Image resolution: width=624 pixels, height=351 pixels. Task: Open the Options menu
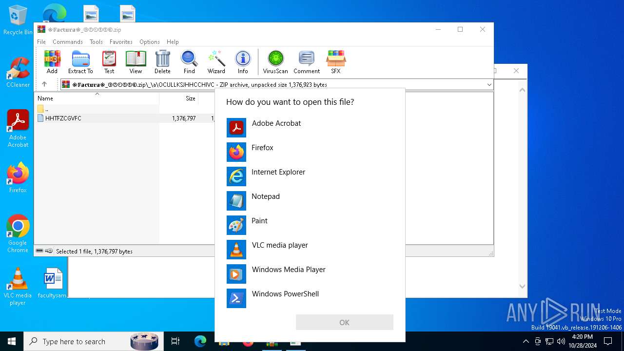click(x=150, y=42)
